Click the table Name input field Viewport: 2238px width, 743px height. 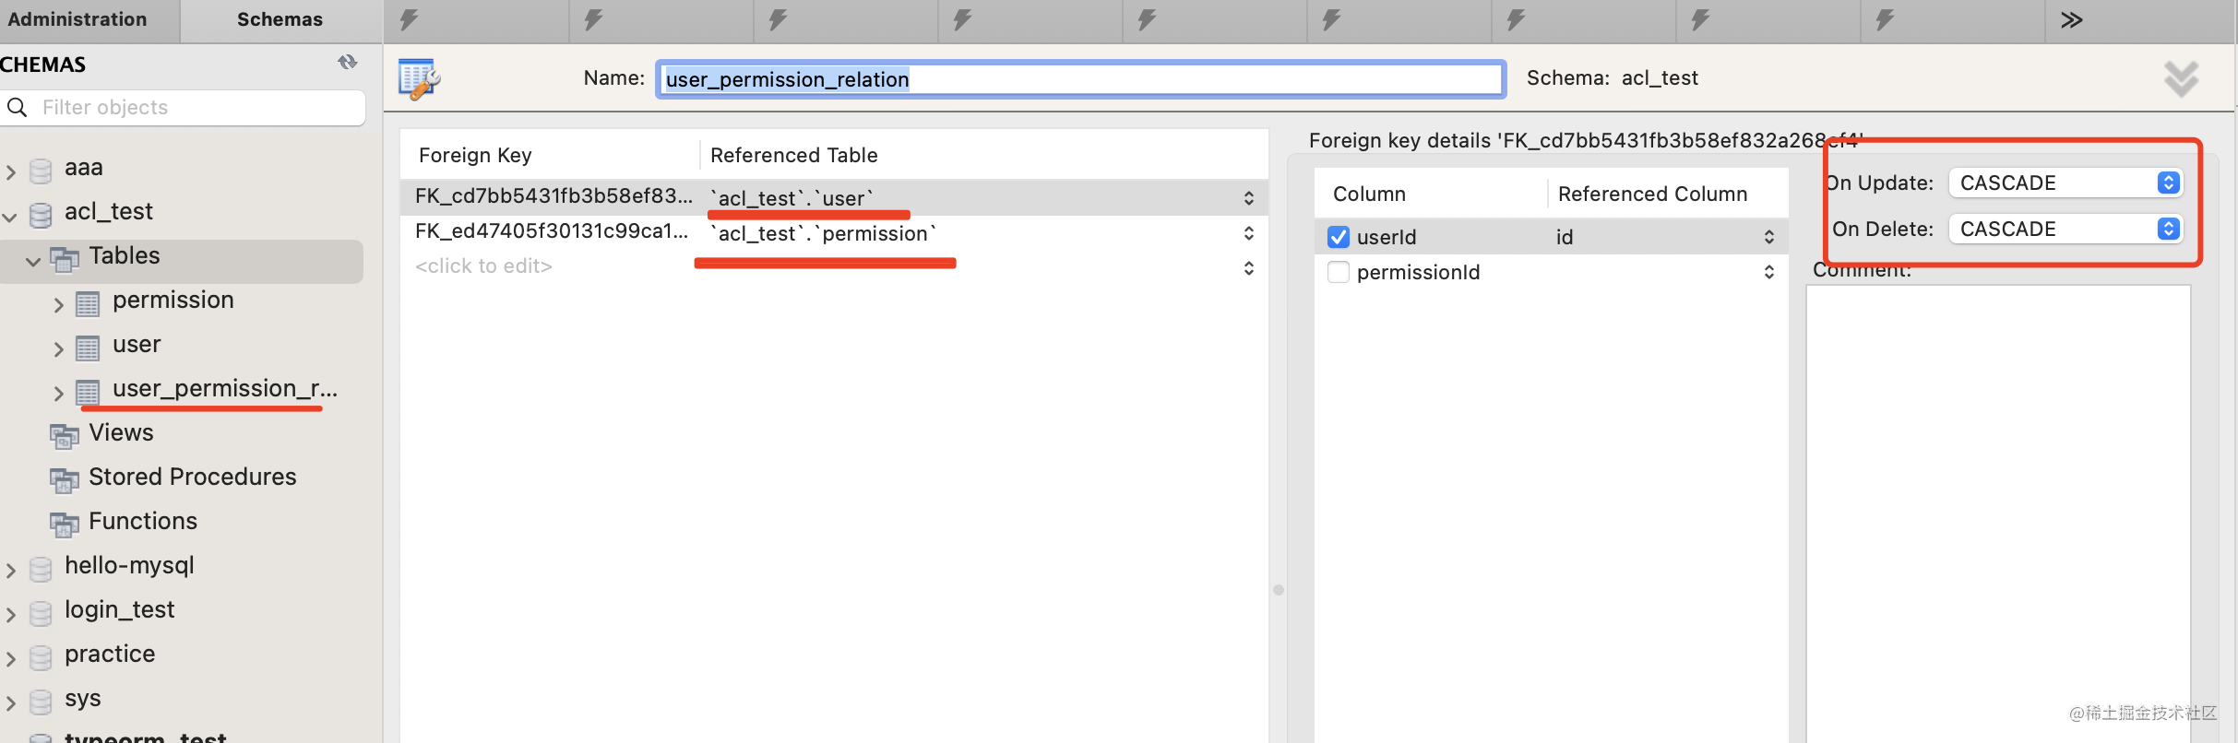point(1079,79)
